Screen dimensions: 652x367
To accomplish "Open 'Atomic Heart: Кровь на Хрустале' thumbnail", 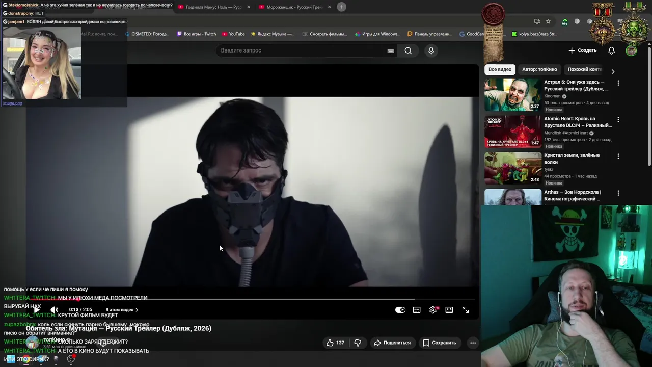I will point(513,132).
